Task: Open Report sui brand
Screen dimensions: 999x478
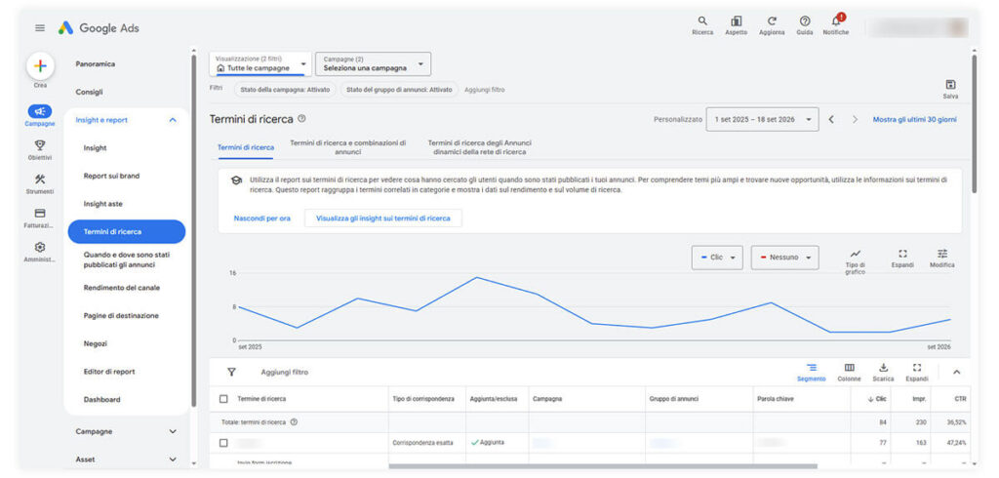Action: pyautogui.click(x=111, y=176)
